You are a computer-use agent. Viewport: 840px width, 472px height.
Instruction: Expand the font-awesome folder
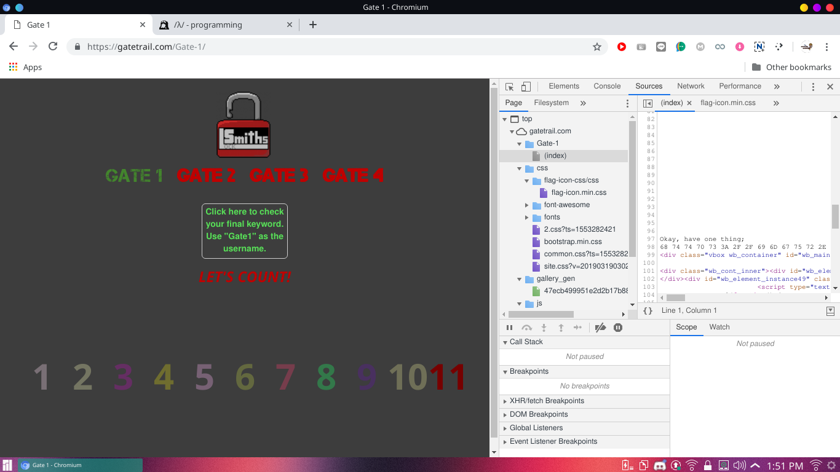[x=527, y=205]
